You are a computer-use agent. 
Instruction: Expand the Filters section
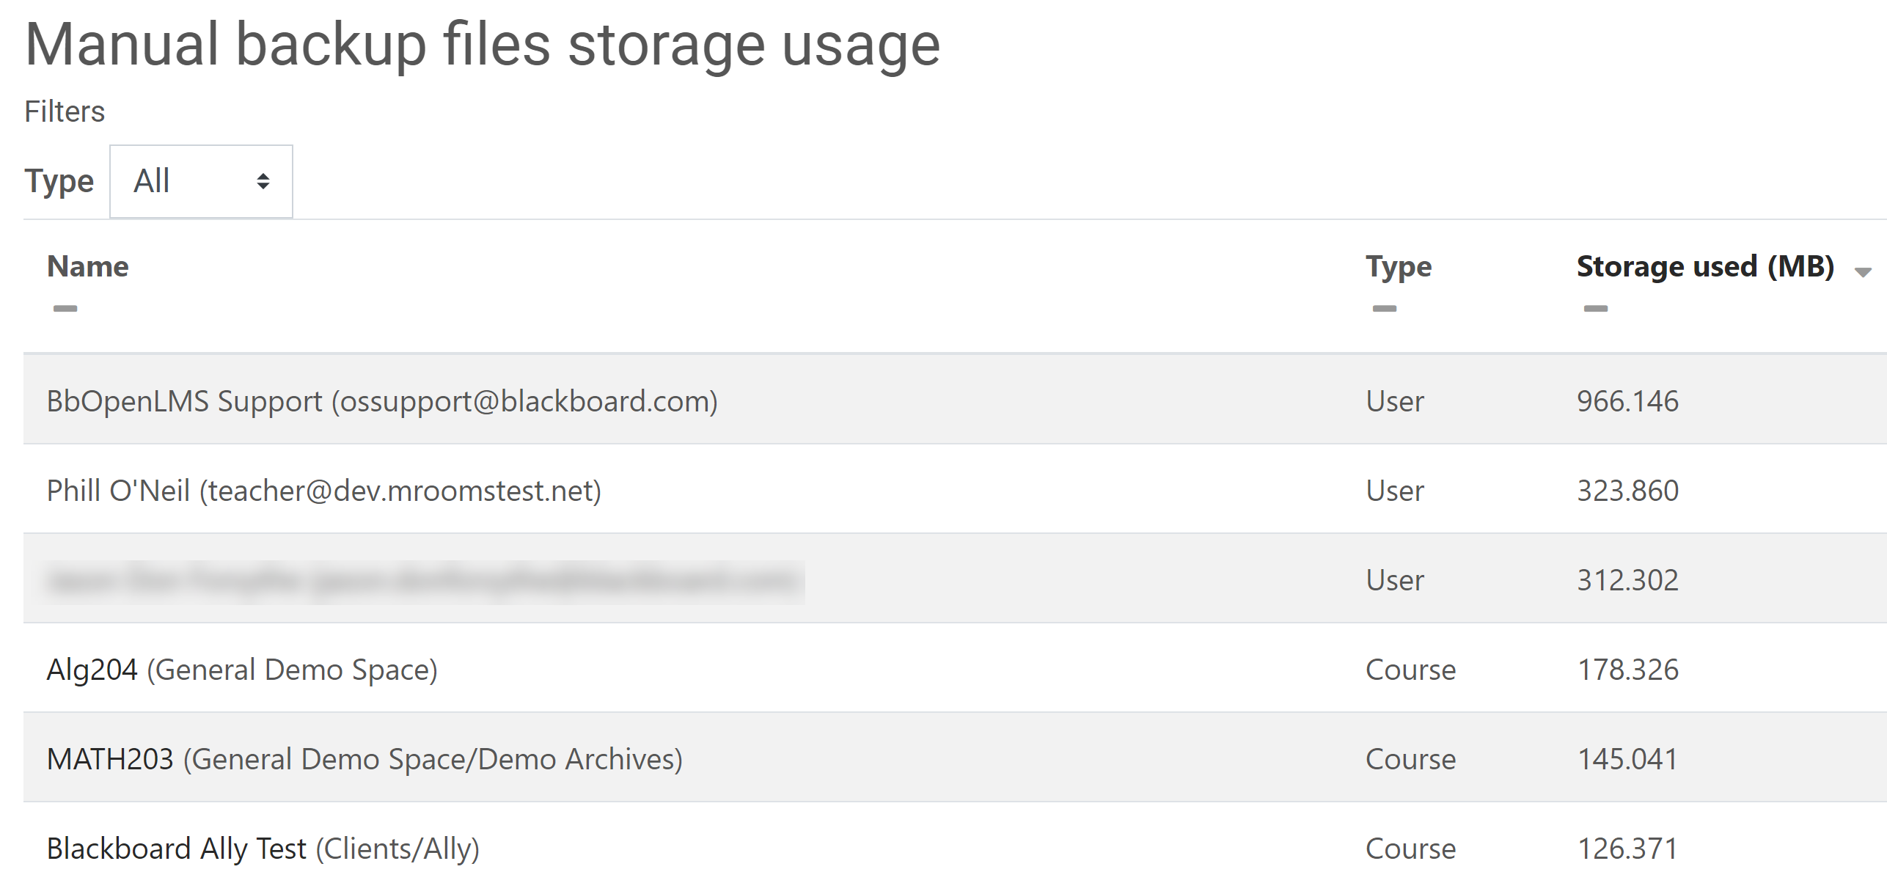coord(65,111)
